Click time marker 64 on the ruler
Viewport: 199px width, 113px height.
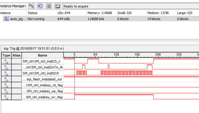[x=95, y=54]
